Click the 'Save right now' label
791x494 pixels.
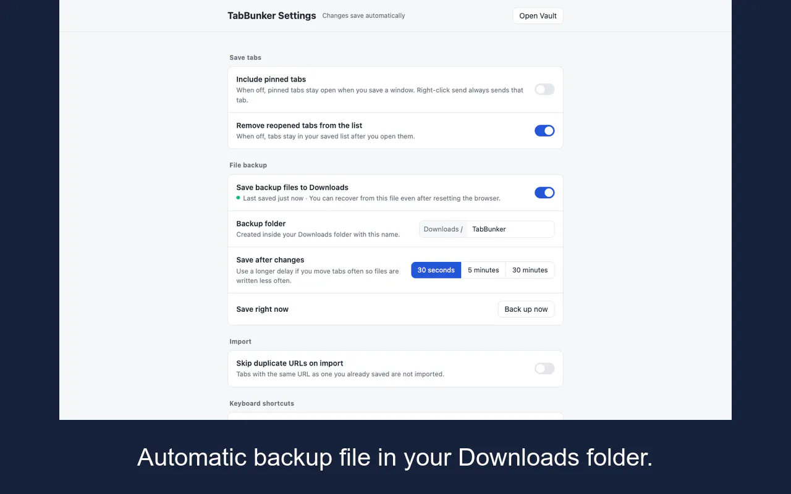point(263,309)
